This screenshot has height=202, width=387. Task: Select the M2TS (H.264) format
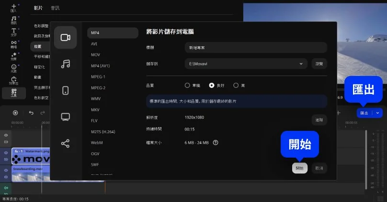[103, 132]
